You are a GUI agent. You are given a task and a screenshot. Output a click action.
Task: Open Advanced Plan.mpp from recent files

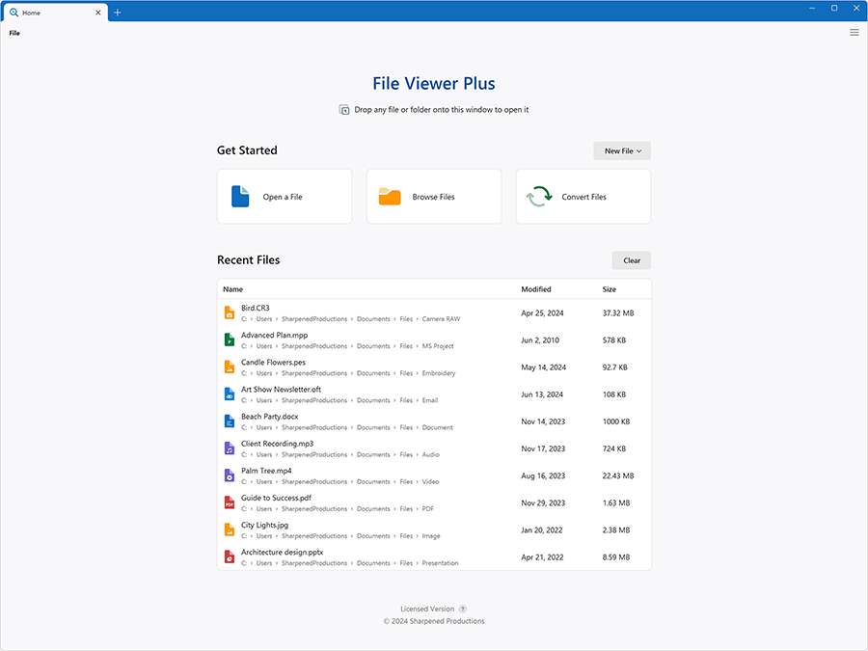pos(274,335)
